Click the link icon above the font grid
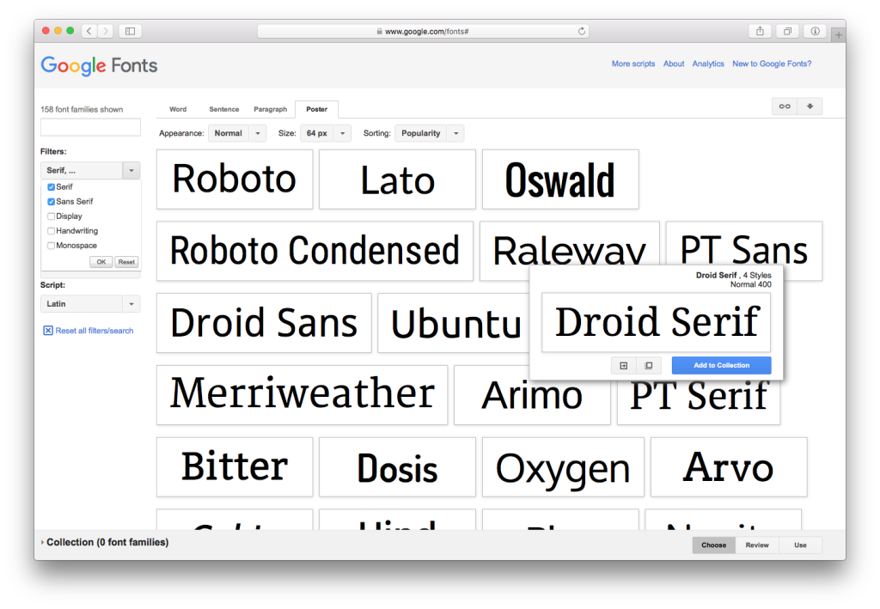This screenshot has width=880, height=609. click(x=785, y=107)
